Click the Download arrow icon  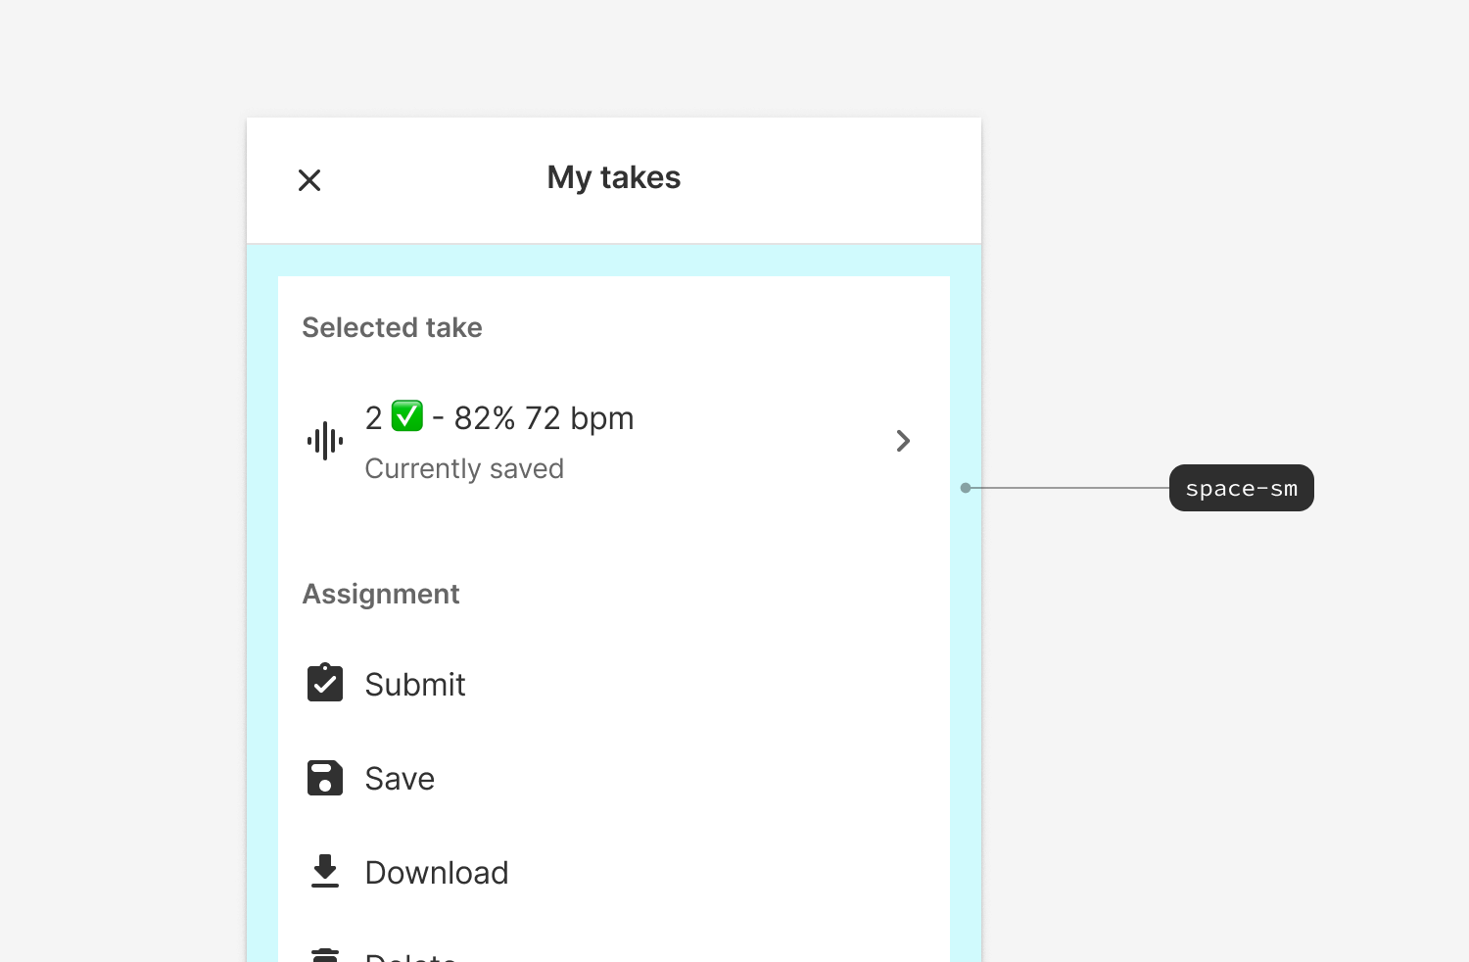coord(325,871)
